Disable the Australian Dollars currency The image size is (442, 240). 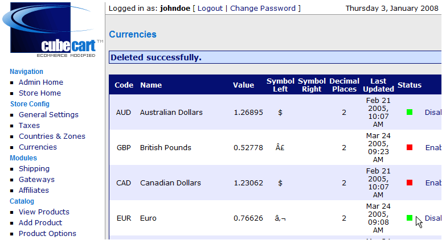click(433, 112)
